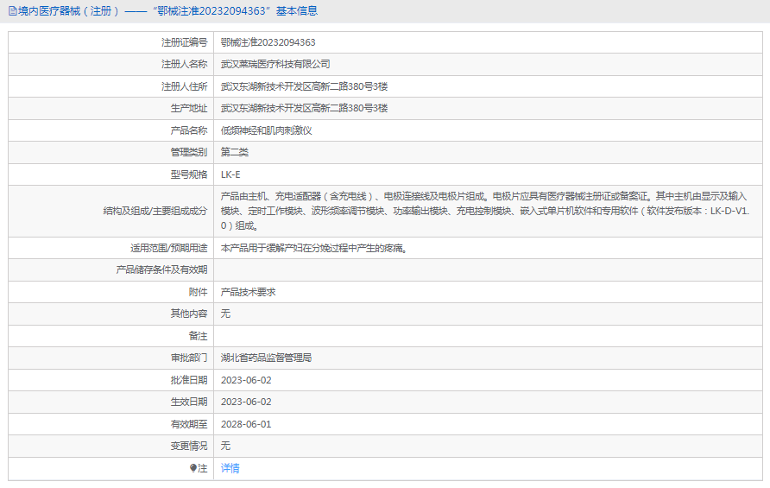Click the 第二类 management category value
Image resolution: width=770 pixels, height=488 pixels.
click(235, 152)
